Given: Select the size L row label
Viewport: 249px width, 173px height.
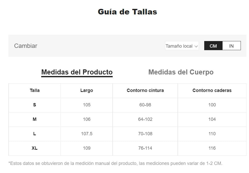Looking at the screenshot, I should point(35,134).
